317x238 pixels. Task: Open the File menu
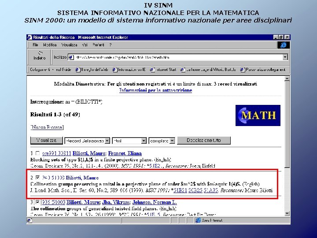[x=35, y=45]
